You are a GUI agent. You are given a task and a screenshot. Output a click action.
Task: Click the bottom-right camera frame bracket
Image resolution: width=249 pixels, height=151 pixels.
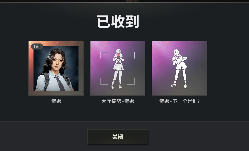[131, 81]
